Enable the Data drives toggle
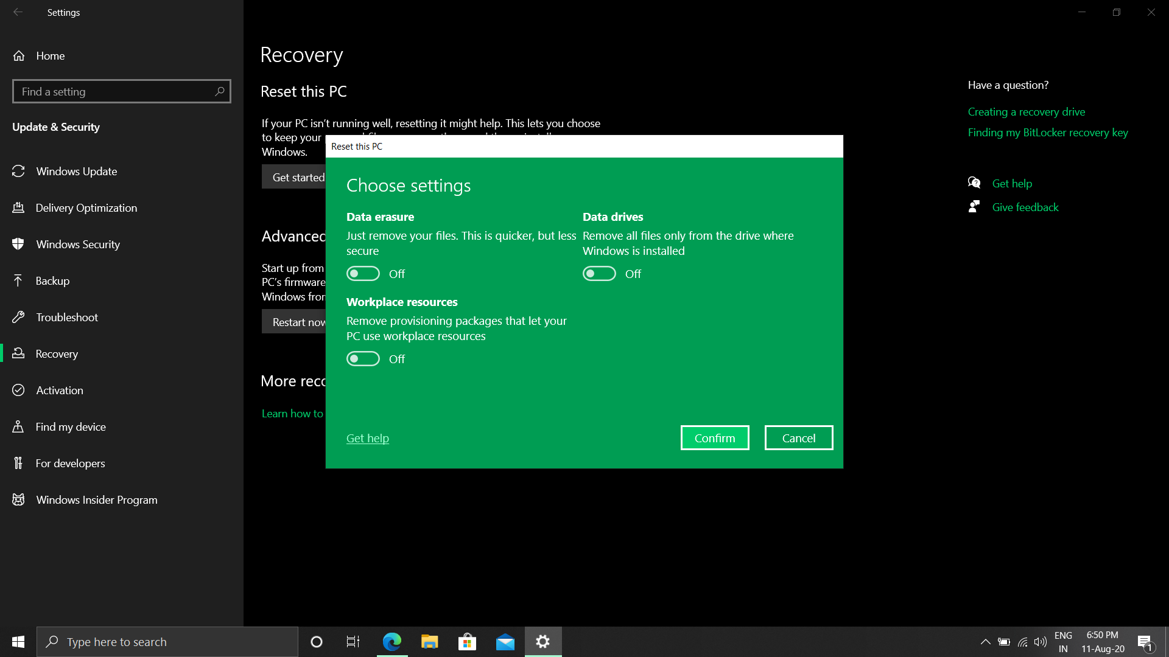 pyautogui.click(x=600, y=274)
